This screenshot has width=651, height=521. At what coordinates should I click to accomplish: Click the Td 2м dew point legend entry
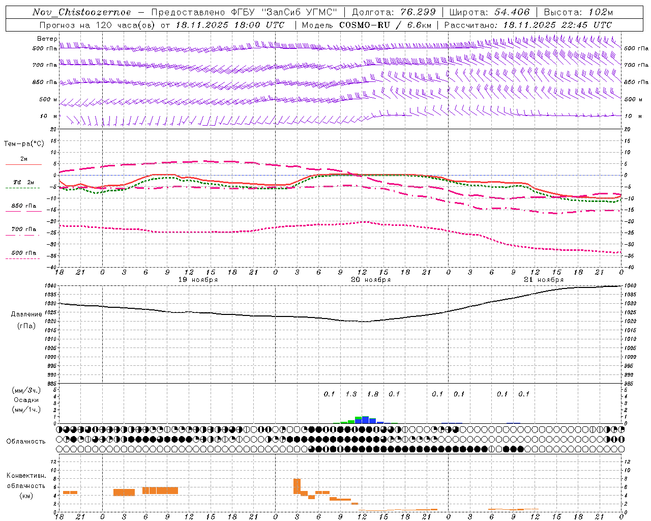coord(23,182)
